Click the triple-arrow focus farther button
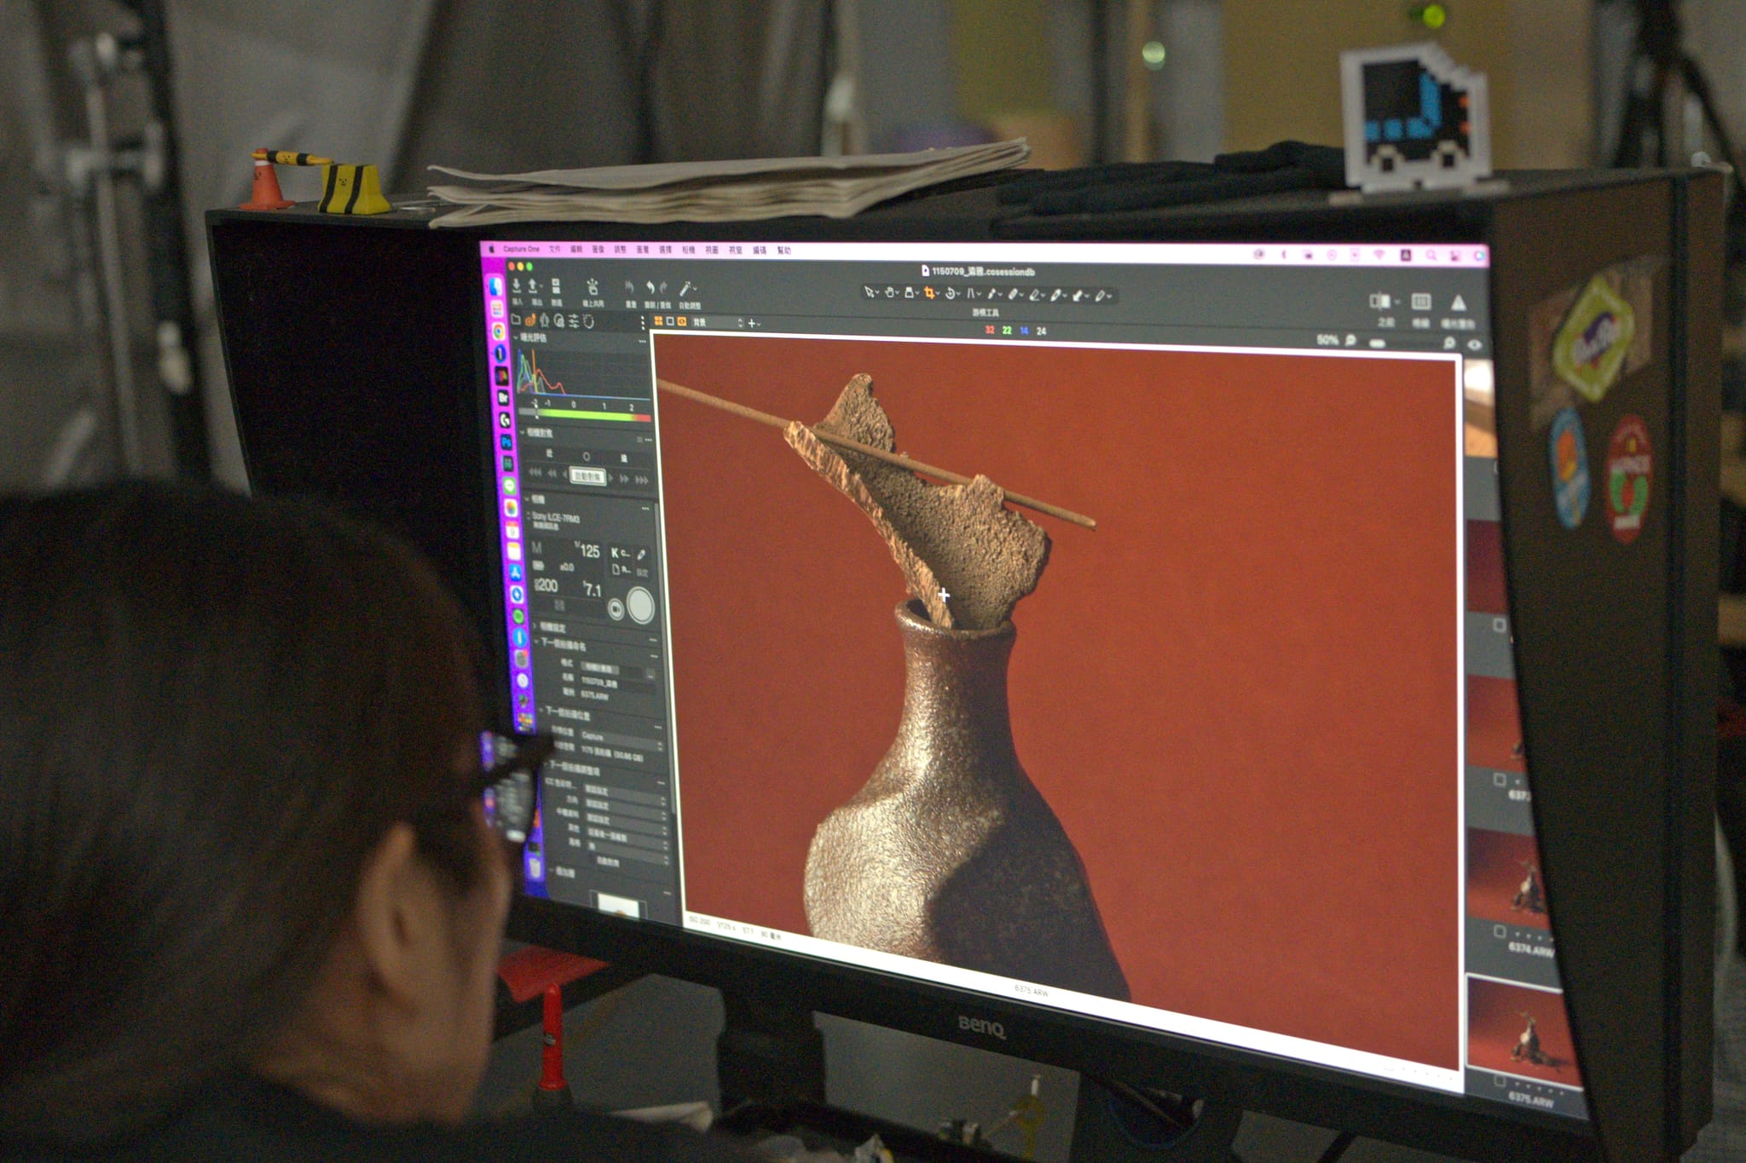 pos(642,480)
